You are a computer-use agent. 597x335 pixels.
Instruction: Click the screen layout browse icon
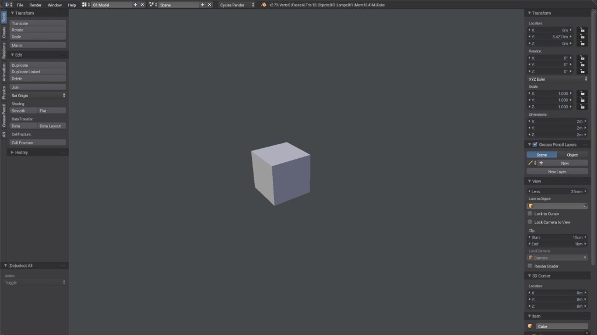(x=85, y=5)
